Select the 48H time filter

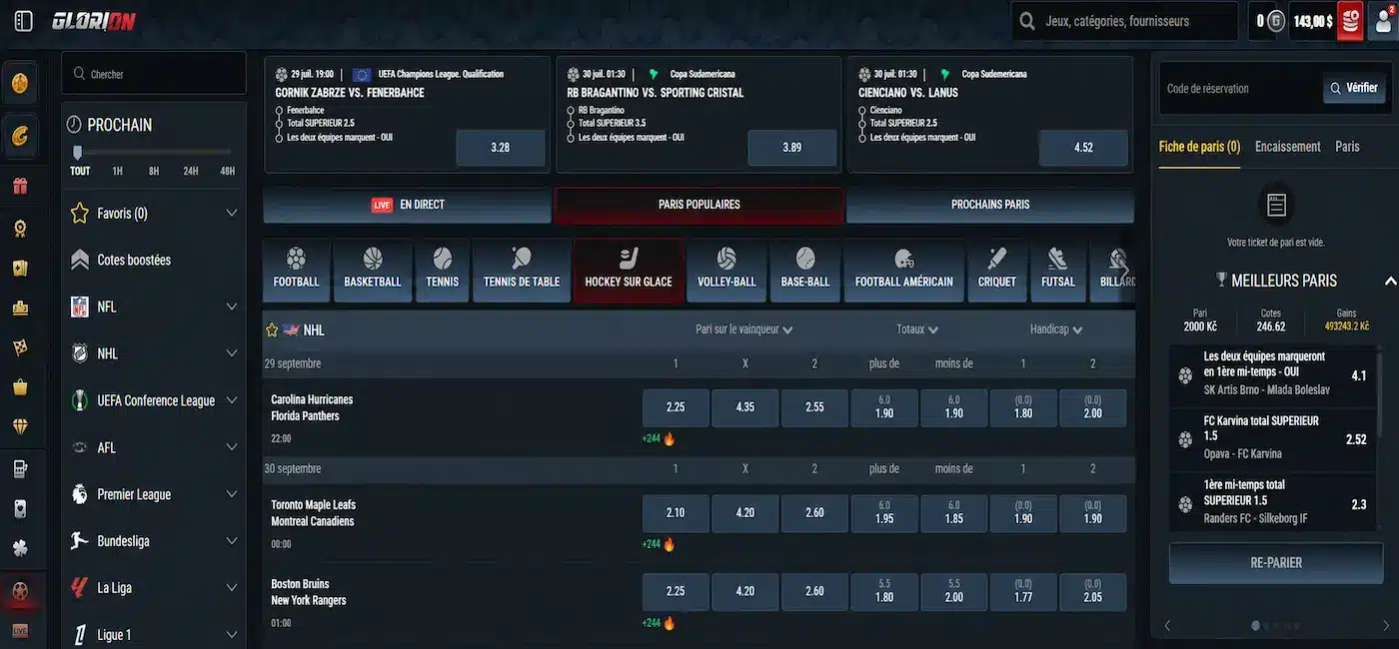pos(227,171)
